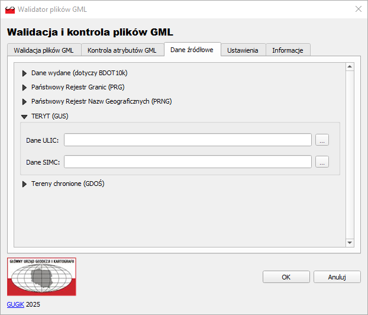Focus the Dane SIMC path field

pyautogui.click(x=188, y=162)
